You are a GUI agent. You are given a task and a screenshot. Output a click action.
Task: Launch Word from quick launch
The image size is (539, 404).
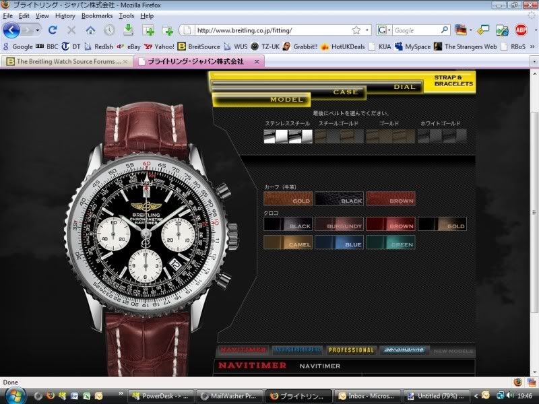pos(74,396)
